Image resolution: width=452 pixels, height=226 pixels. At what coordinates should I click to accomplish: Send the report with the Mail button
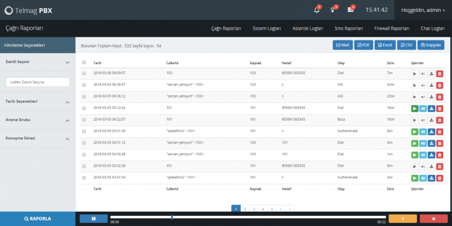click(343, 45)
